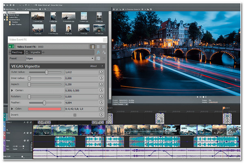Toggle Auto Preview in media toolbar
244x163 pixels.
(31, 9)
